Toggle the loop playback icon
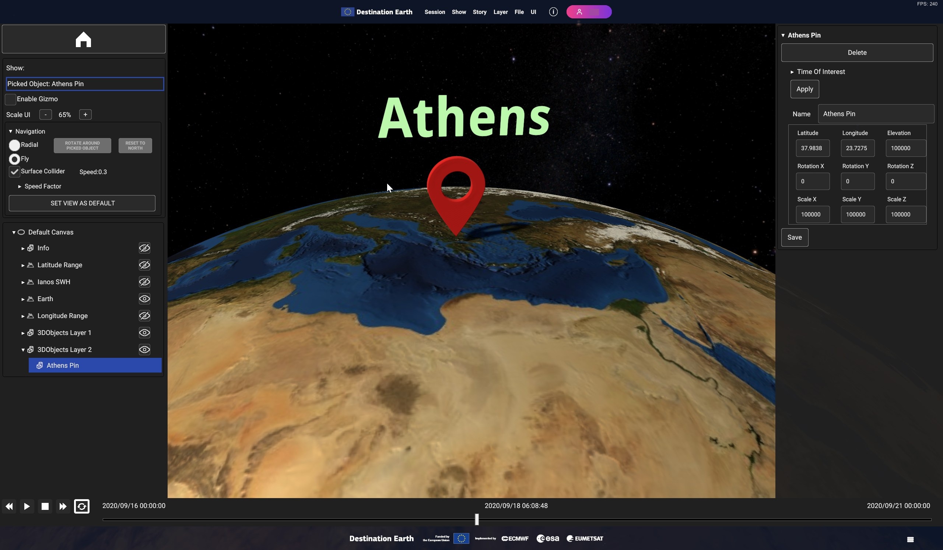 click(81, 506)
